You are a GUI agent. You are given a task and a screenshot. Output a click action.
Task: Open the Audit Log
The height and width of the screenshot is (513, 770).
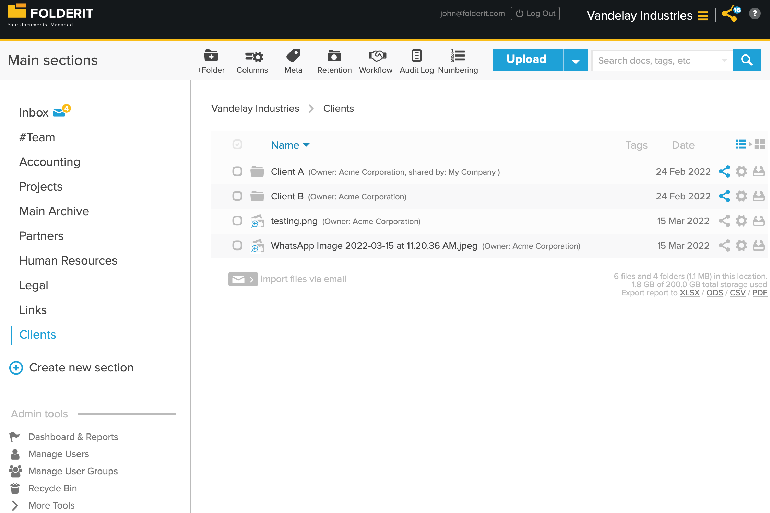tap(416, 56)
